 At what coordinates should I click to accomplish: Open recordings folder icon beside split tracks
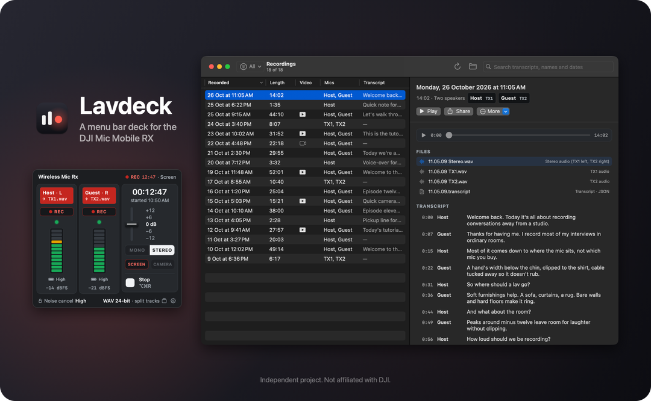[165, 300]
